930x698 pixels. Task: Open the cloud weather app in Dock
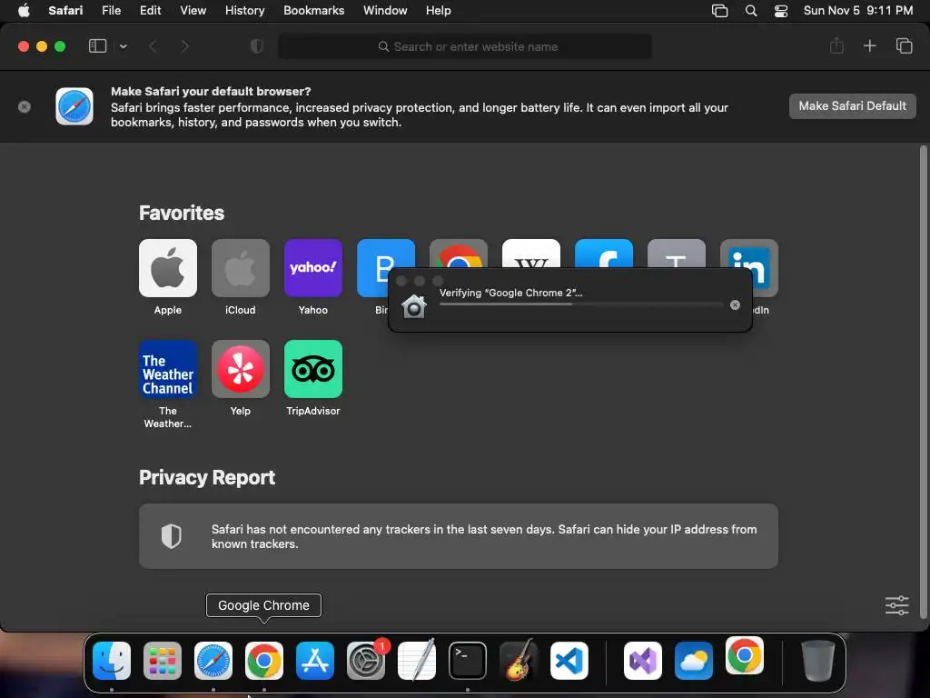693,660
